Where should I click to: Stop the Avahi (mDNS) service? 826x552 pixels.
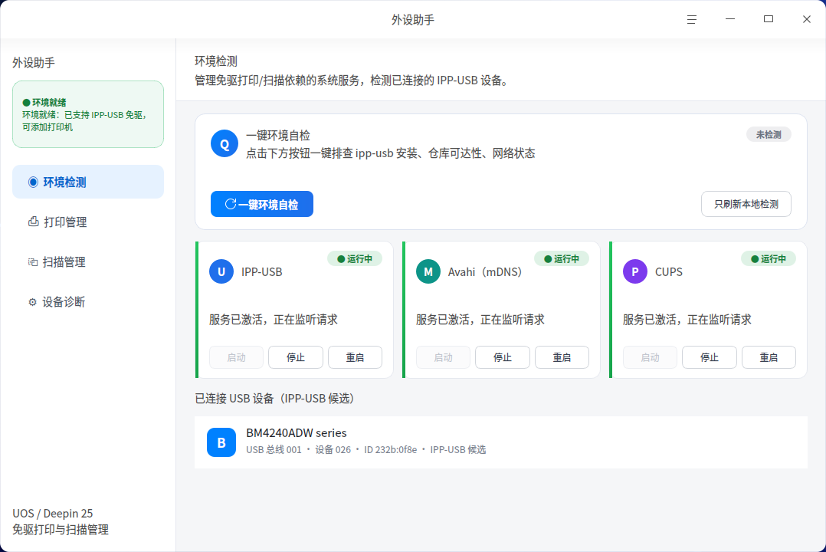click(503, 357)
